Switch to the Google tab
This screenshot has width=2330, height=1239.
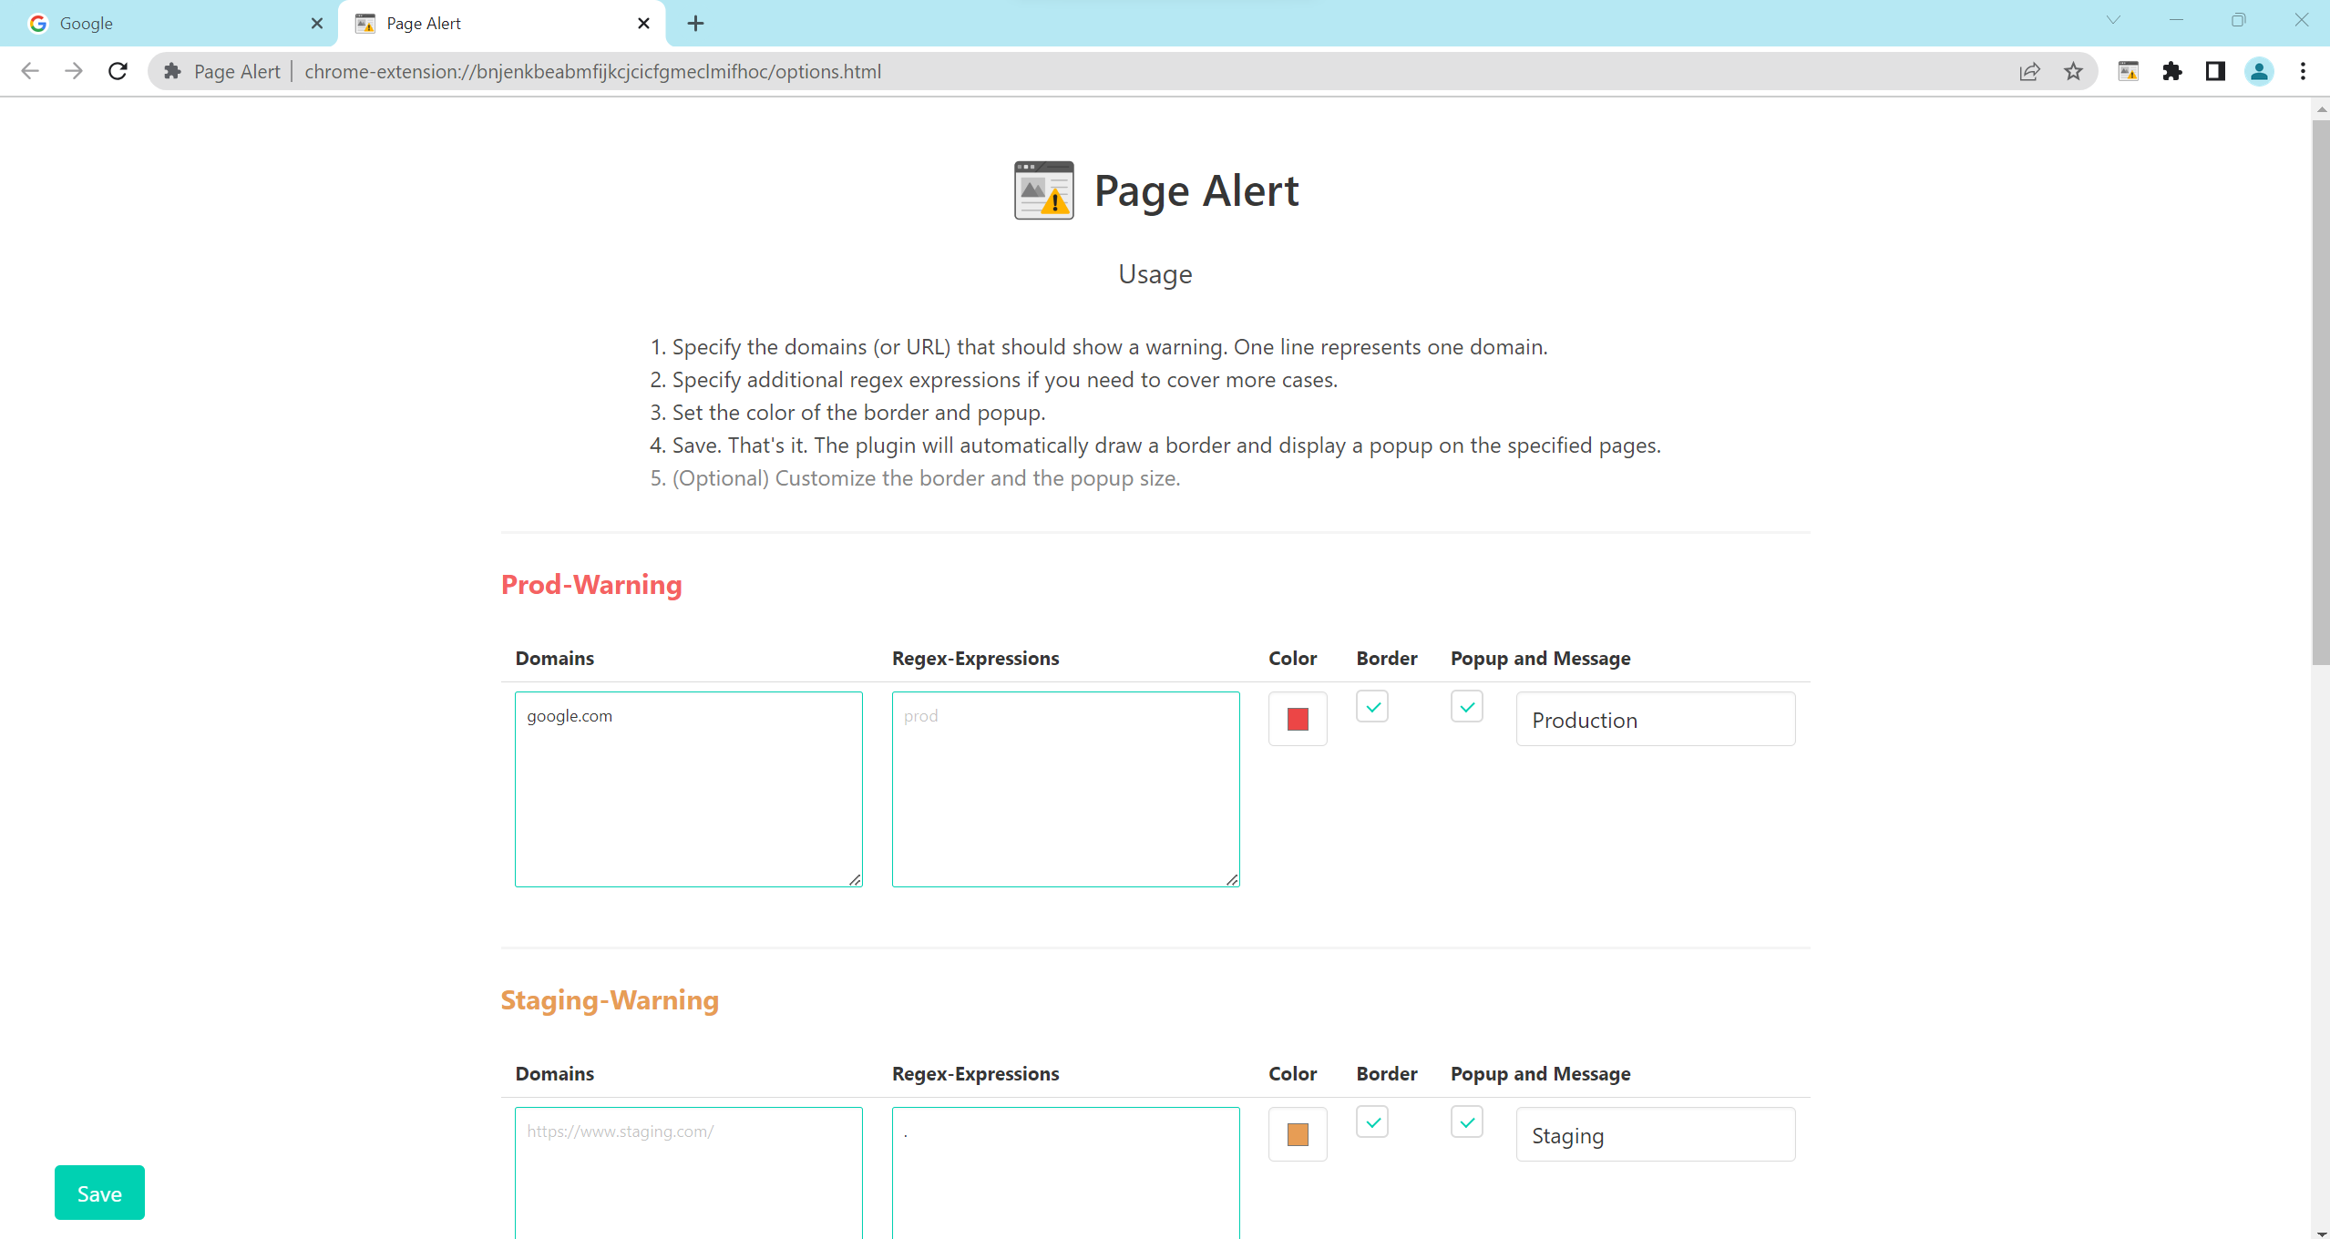pos(169,24)
